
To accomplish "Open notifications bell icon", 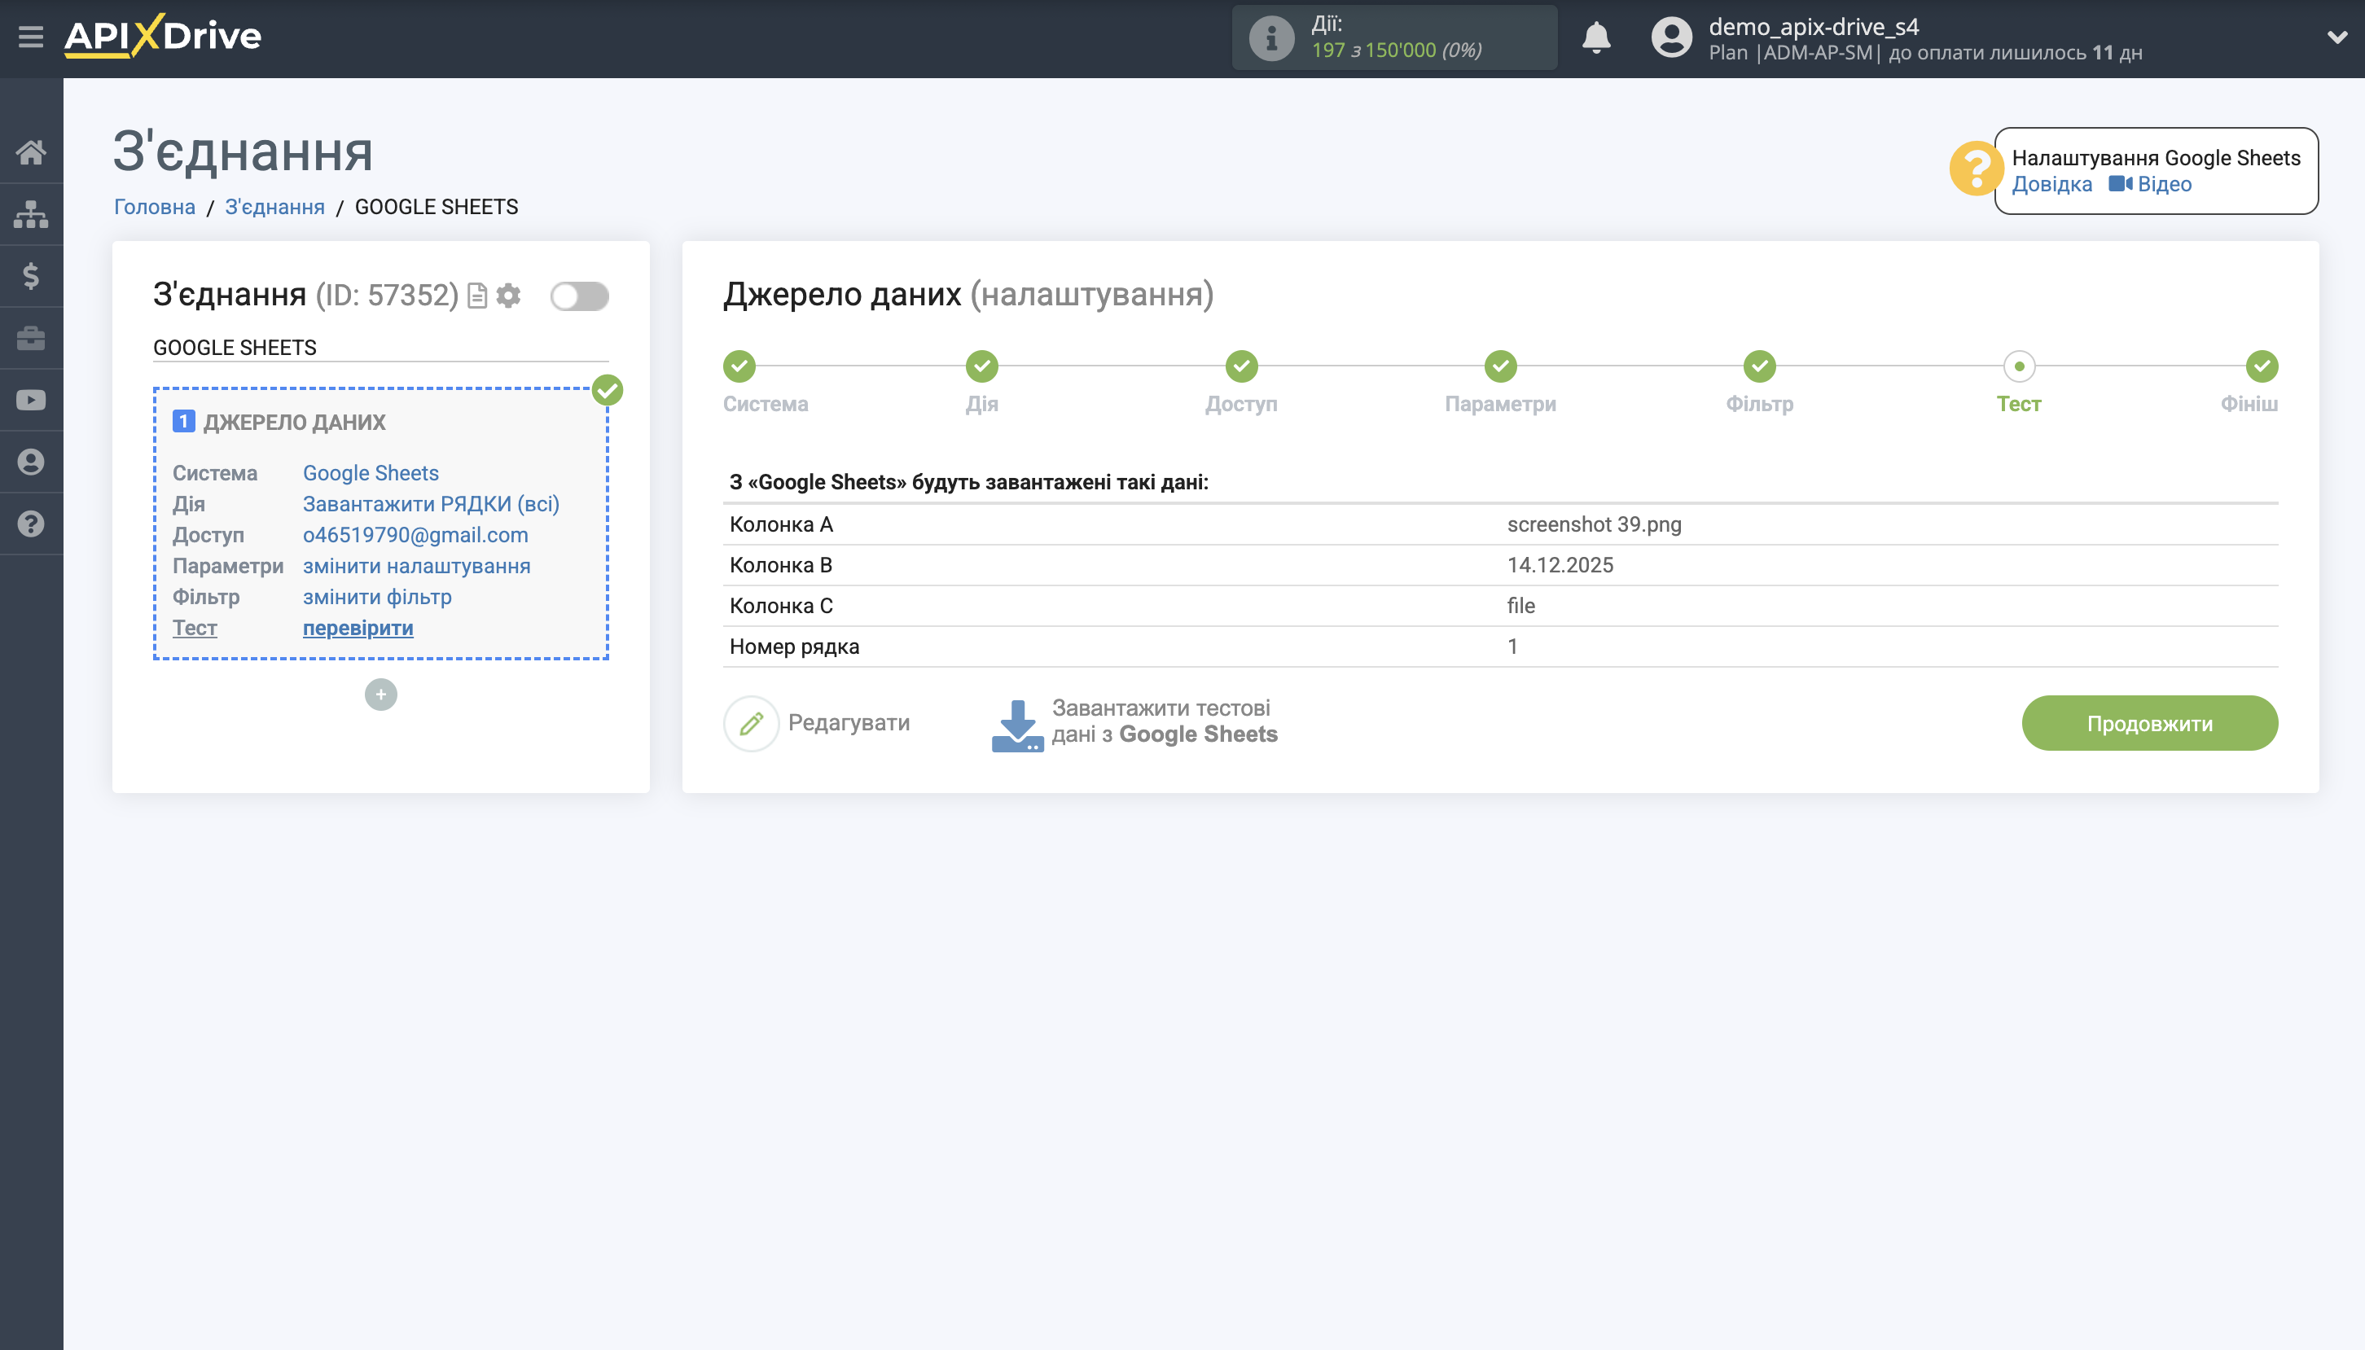I will (1595, 37).
